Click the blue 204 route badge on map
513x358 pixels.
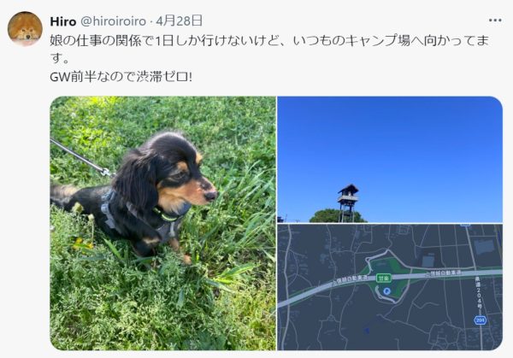(x=480, y=320)
